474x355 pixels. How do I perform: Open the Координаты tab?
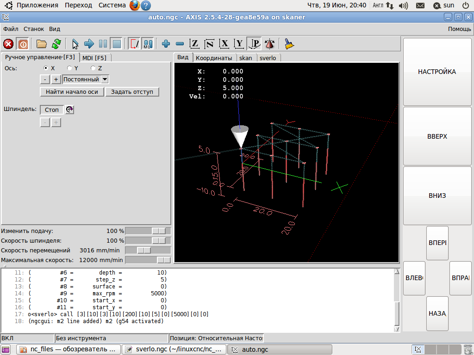click(x=213, y=58)
